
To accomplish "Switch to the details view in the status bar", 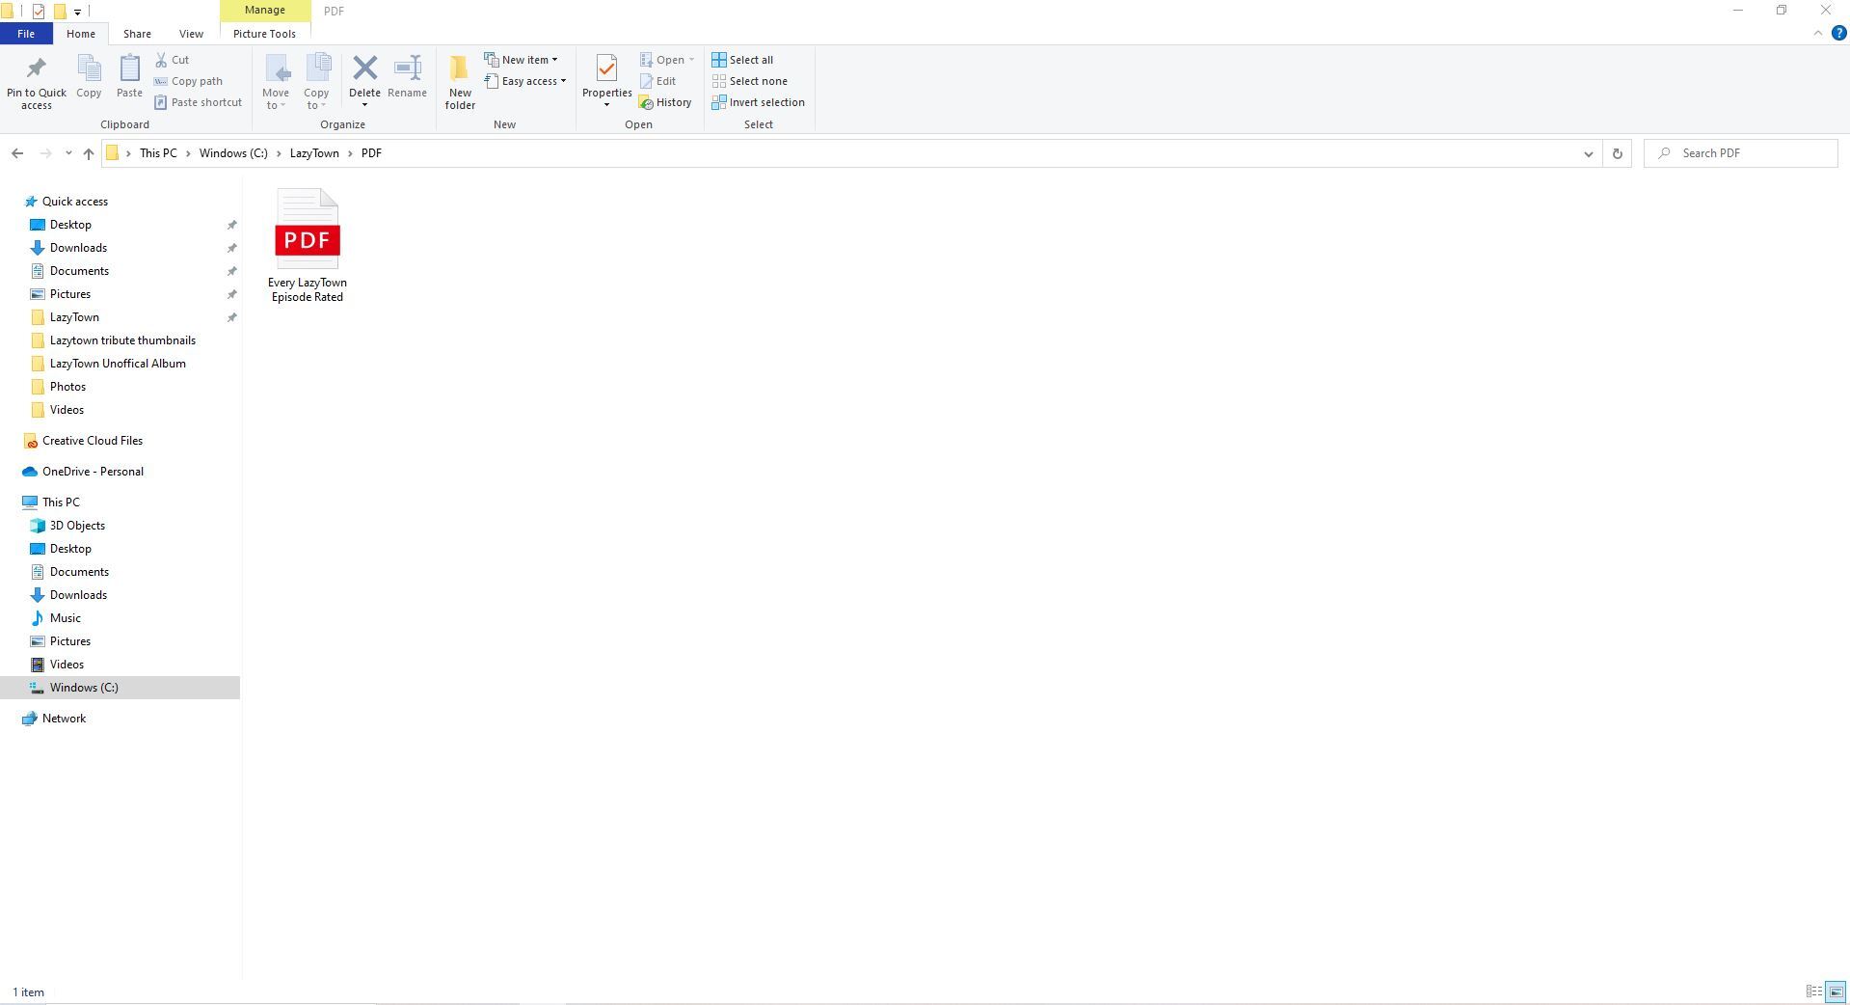I will tap(1813, 991).
